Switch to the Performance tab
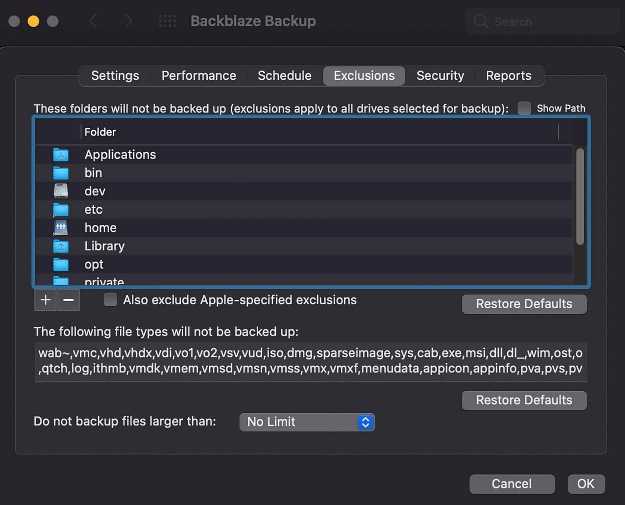625x505 pixels. 199,76
